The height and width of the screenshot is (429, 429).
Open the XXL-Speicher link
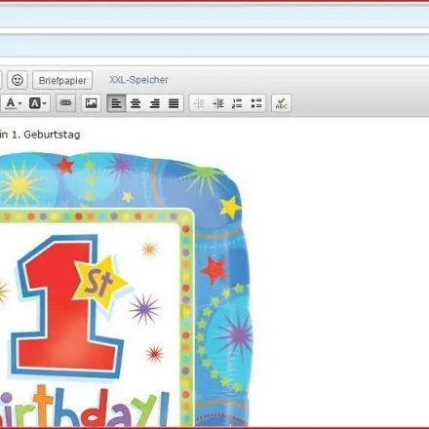click(x=138, y=80)
